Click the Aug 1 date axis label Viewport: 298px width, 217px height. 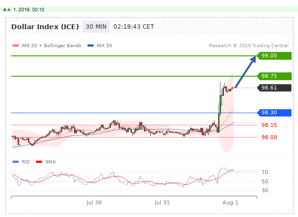click(230, 202)
